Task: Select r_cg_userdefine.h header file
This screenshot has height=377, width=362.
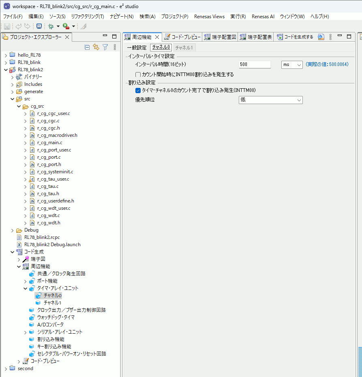Action: click(56, 201)
